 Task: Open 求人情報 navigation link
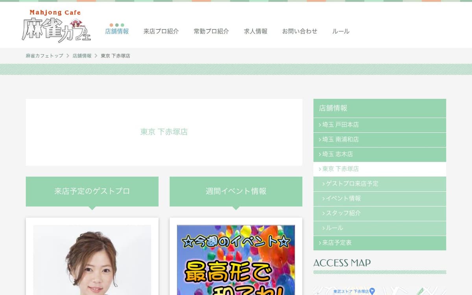(x=256, y=31)
